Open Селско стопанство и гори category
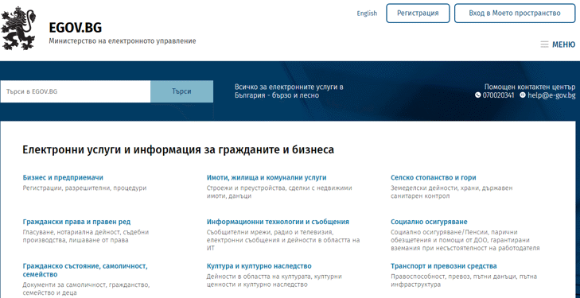This screenshot has height=298, width=580. [434, 178]
